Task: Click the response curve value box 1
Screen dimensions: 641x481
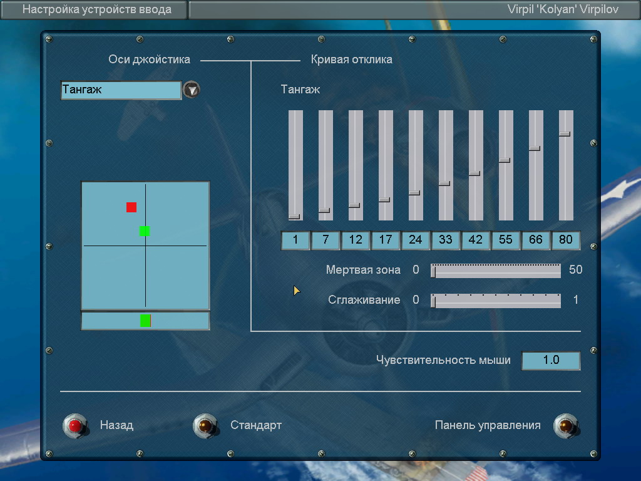Action: click(x=295, y=240)
